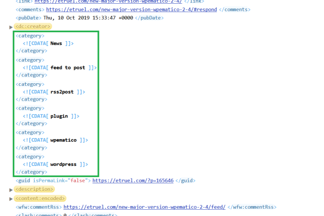Click the opening category tag above plugin
The width and height of the screenshot is (324, 216).
tap(30, 108)
